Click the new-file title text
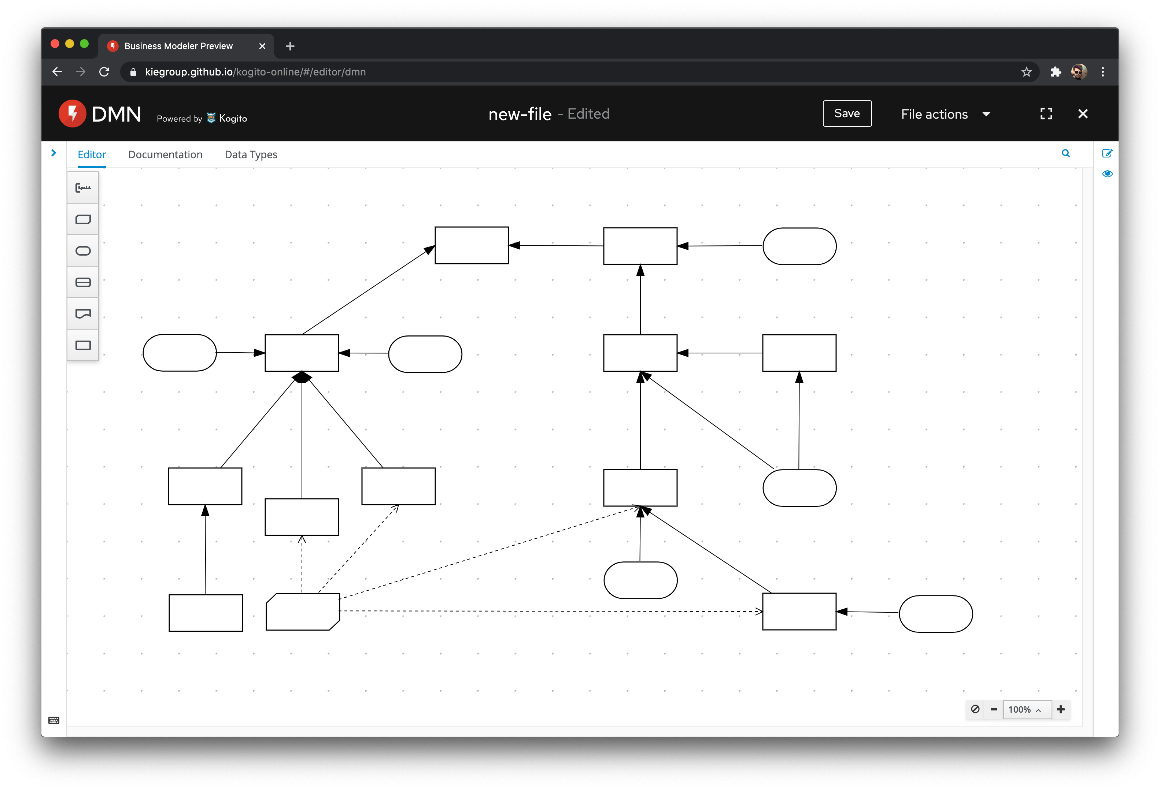Viewport: 1160px width, 791px height. click(x=520, y=114)
